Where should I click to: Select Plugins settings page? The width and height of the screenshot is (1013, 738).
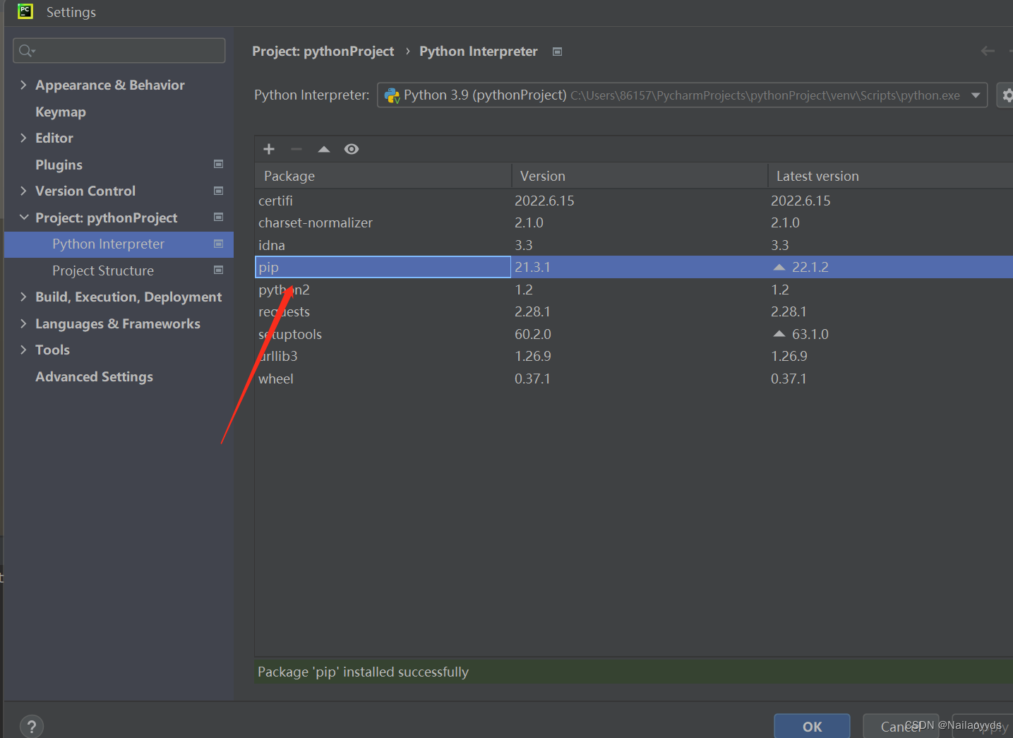click(59, 165)
